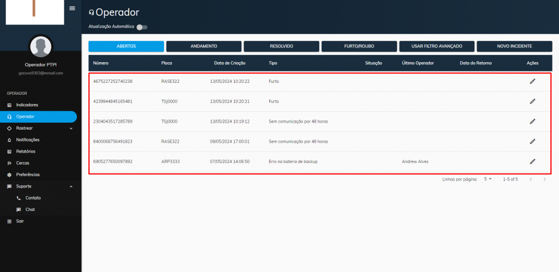Sort by the Placa column header

click(x=166, y=63)
